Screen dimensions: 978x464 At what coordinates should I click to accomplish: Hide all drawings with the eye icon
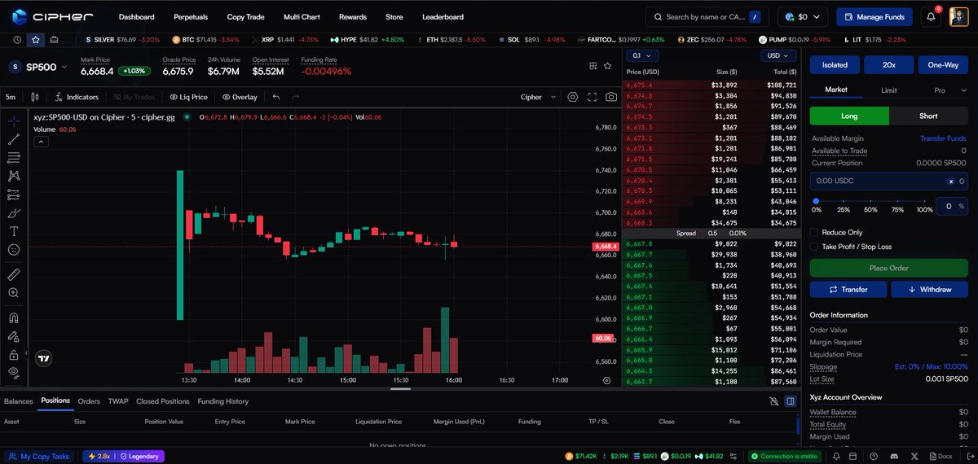tap(14, 372)
